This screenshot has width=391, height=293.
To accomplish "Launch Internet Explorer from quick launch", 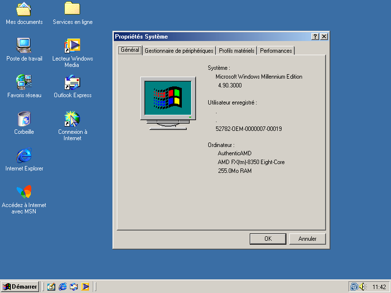I will point(63,287).
